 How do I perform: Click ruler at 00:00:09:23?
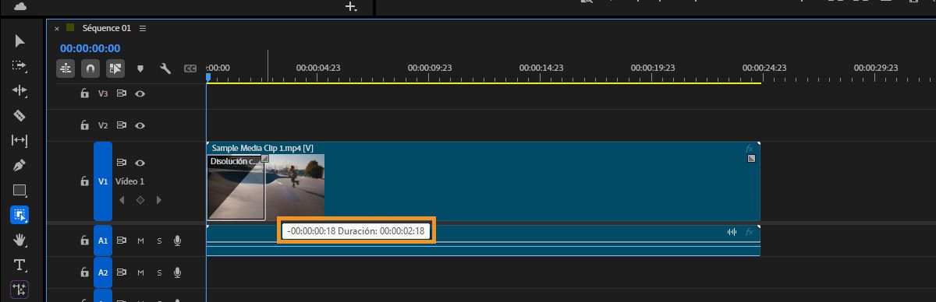coord(430,68)
